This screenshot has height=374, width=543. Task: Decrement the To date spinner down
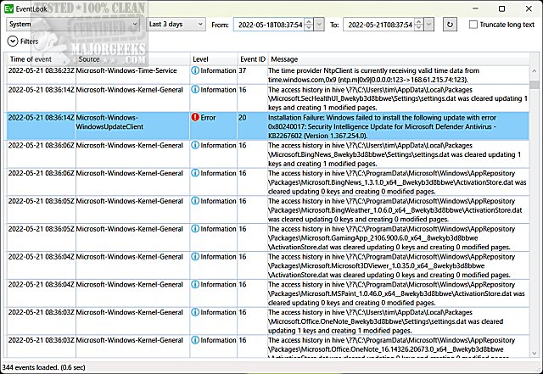point(418,28)
